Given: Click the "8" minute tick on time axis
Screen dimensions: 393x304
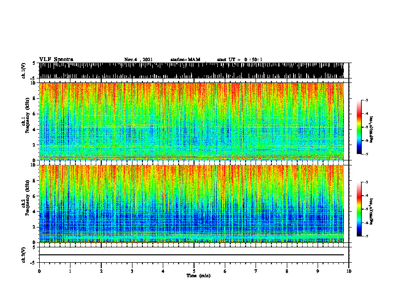Looking at the screenshot, I should coord(287,271).
